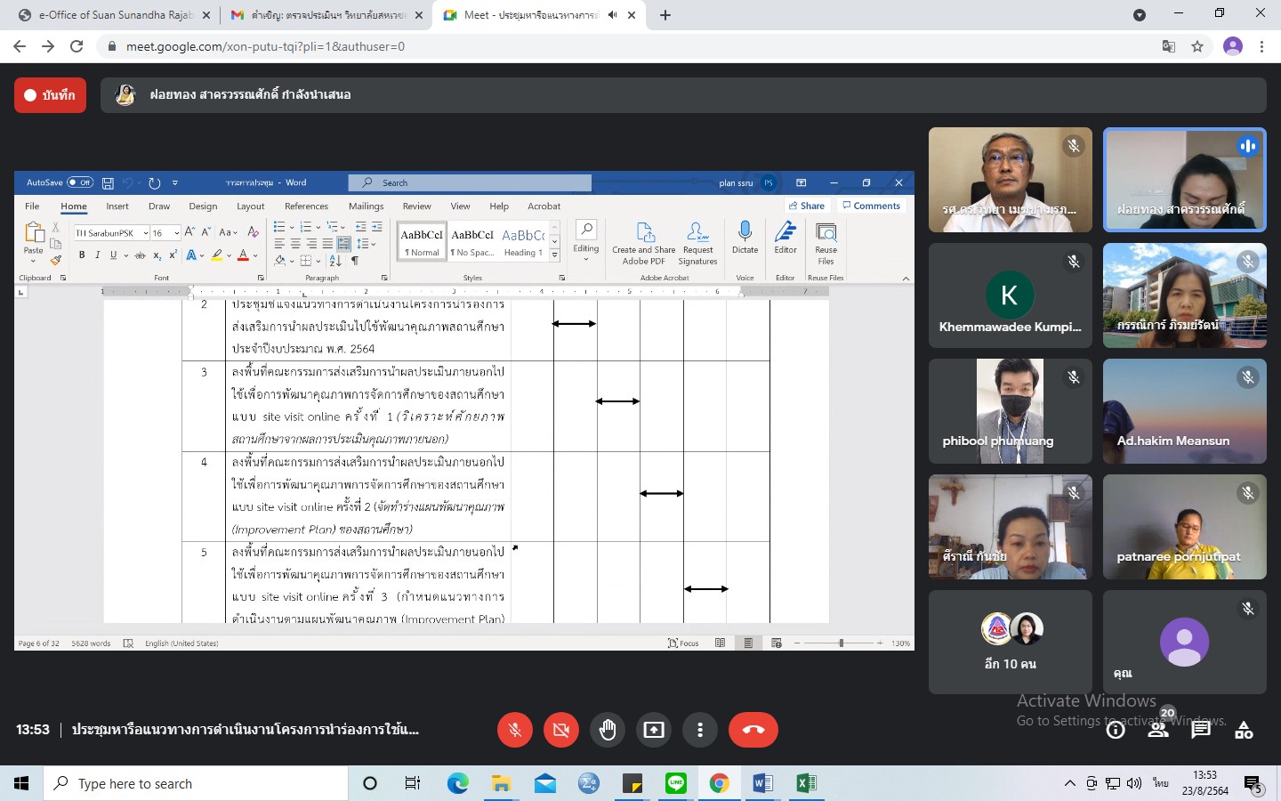Viewport: 1281px width, 801px height.
Task: Open the Activities shapes icon
Action: click(1244, 730)
